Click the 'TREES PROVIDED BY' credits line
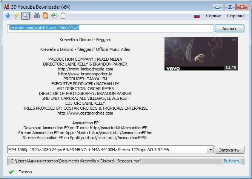The image size is (252, 179). click(x=85, y=108)
